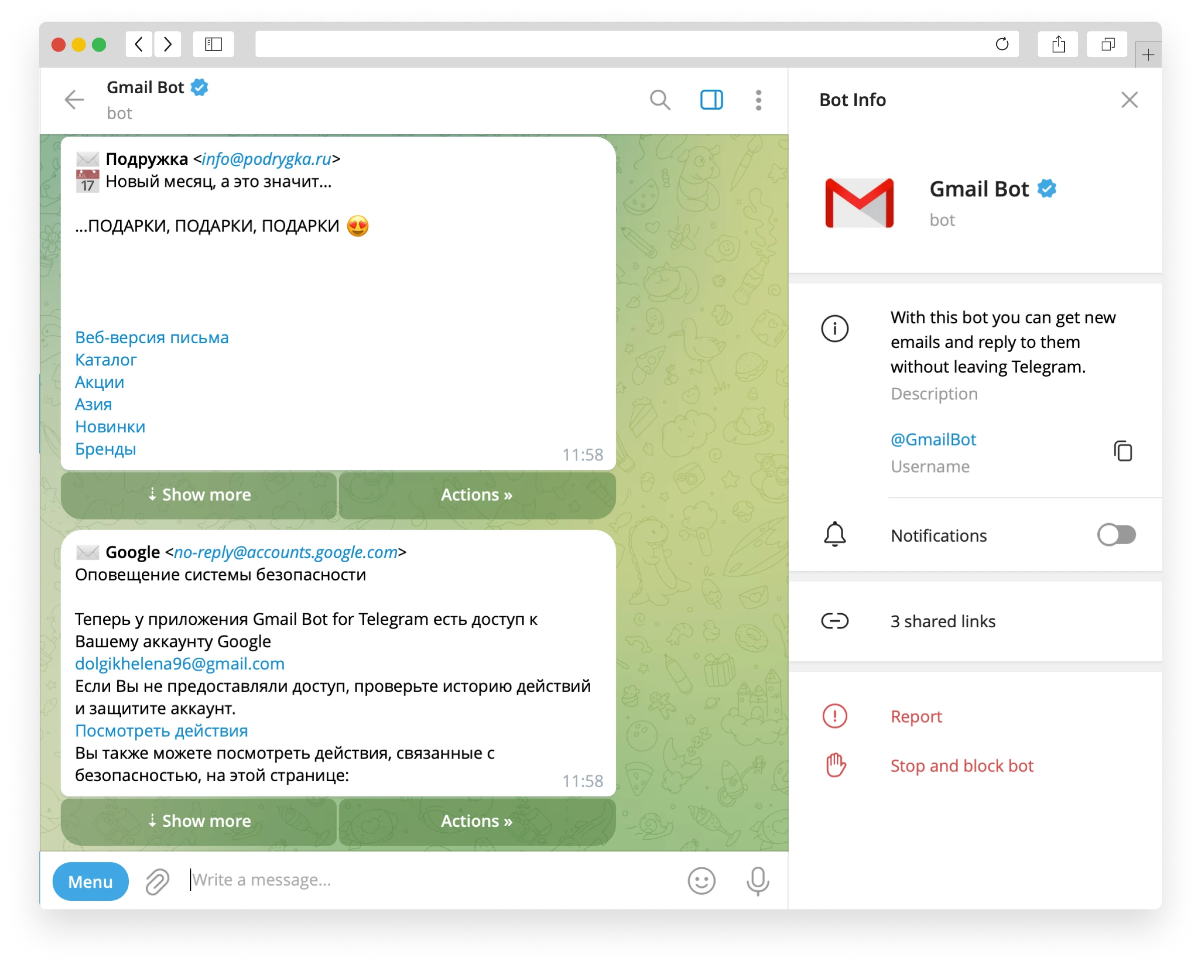Toggle the split chat view icon
Screen dimensions: 1201x966
pyautogui.click(x=711, y=100)
